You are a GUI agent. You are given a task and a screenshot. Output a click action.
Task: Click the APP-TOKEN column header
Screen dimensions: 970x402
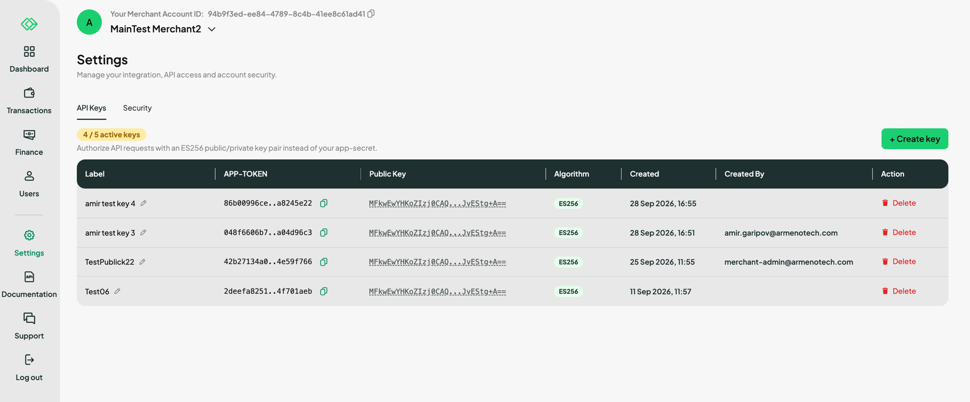tap(245, 174)
